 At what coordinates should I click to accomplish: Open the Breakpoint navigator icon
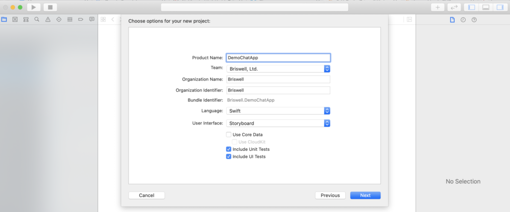(81, 19)
